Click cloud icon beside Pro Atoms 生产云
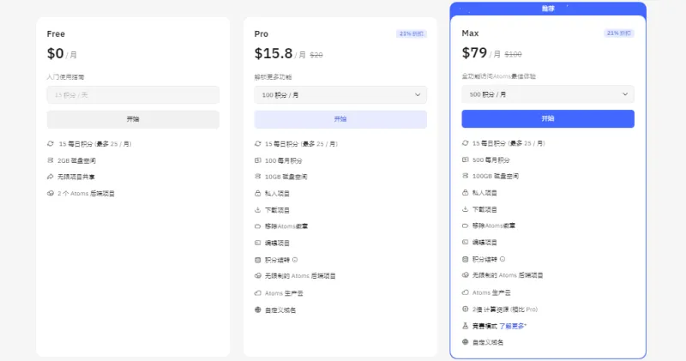Viewport: 686px width, 361px height. (x=258, y=293)
